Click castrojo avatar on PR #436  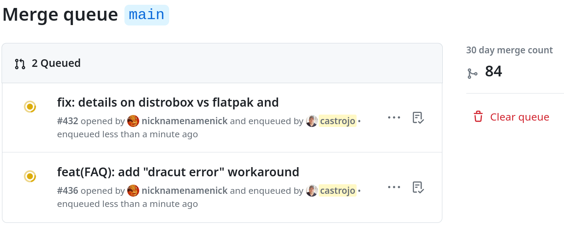(x=312, y=191)
